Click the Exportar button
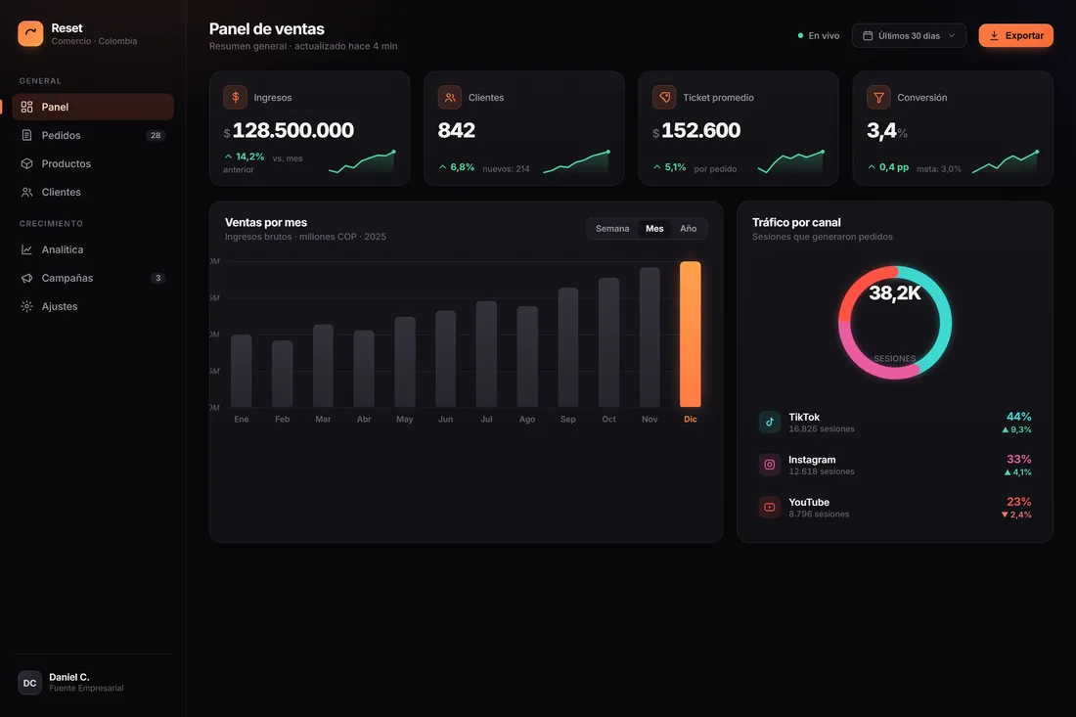This screenshot has width=1076, height=717. point(1015,35)
